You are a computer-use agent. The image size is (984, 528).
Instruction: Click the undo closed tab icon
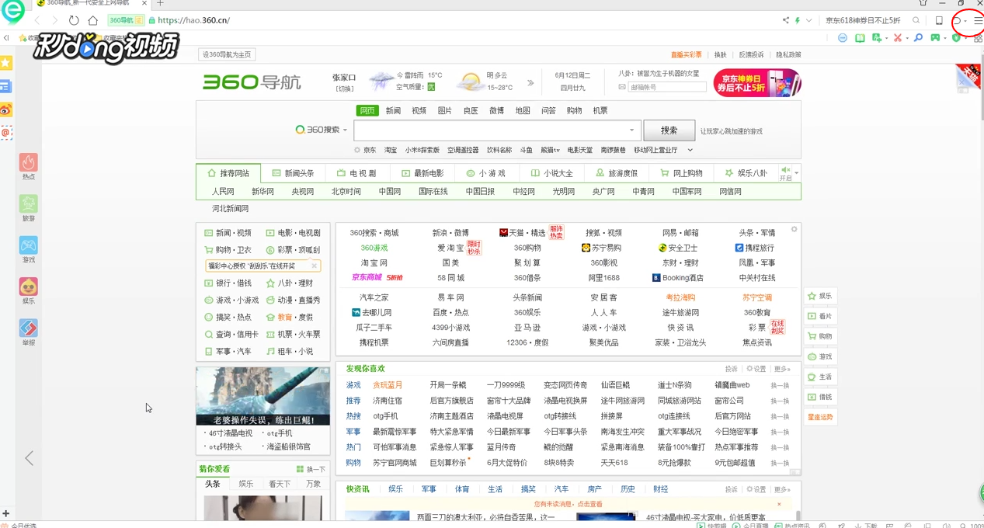click(x=958, y=21)
